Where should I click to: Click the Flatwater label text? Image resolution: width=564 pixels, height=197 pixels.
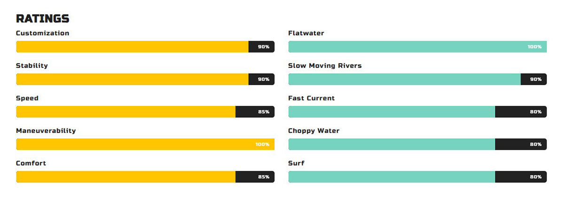coord(306,33)
